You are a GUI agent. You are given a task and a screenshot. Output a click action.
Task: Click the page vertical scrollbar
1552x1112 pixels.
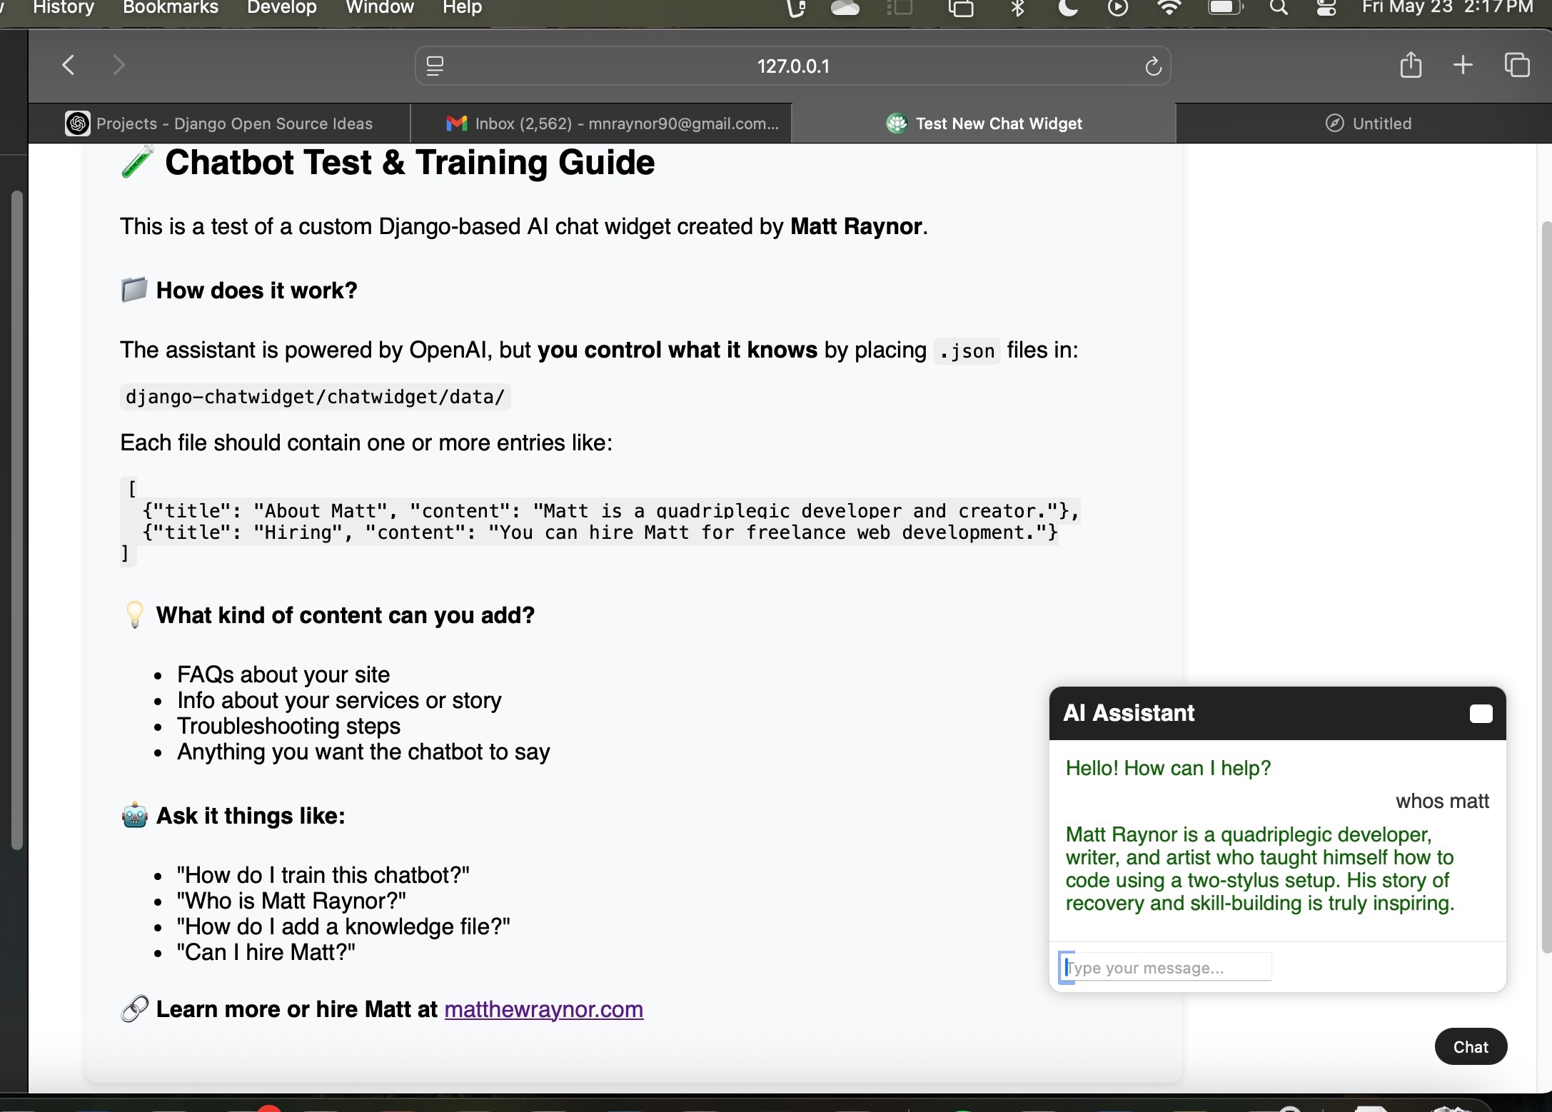click(x=1546, y=585)
